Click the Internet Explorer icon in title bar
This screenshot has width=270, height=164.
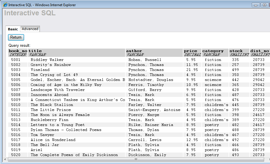5,5
